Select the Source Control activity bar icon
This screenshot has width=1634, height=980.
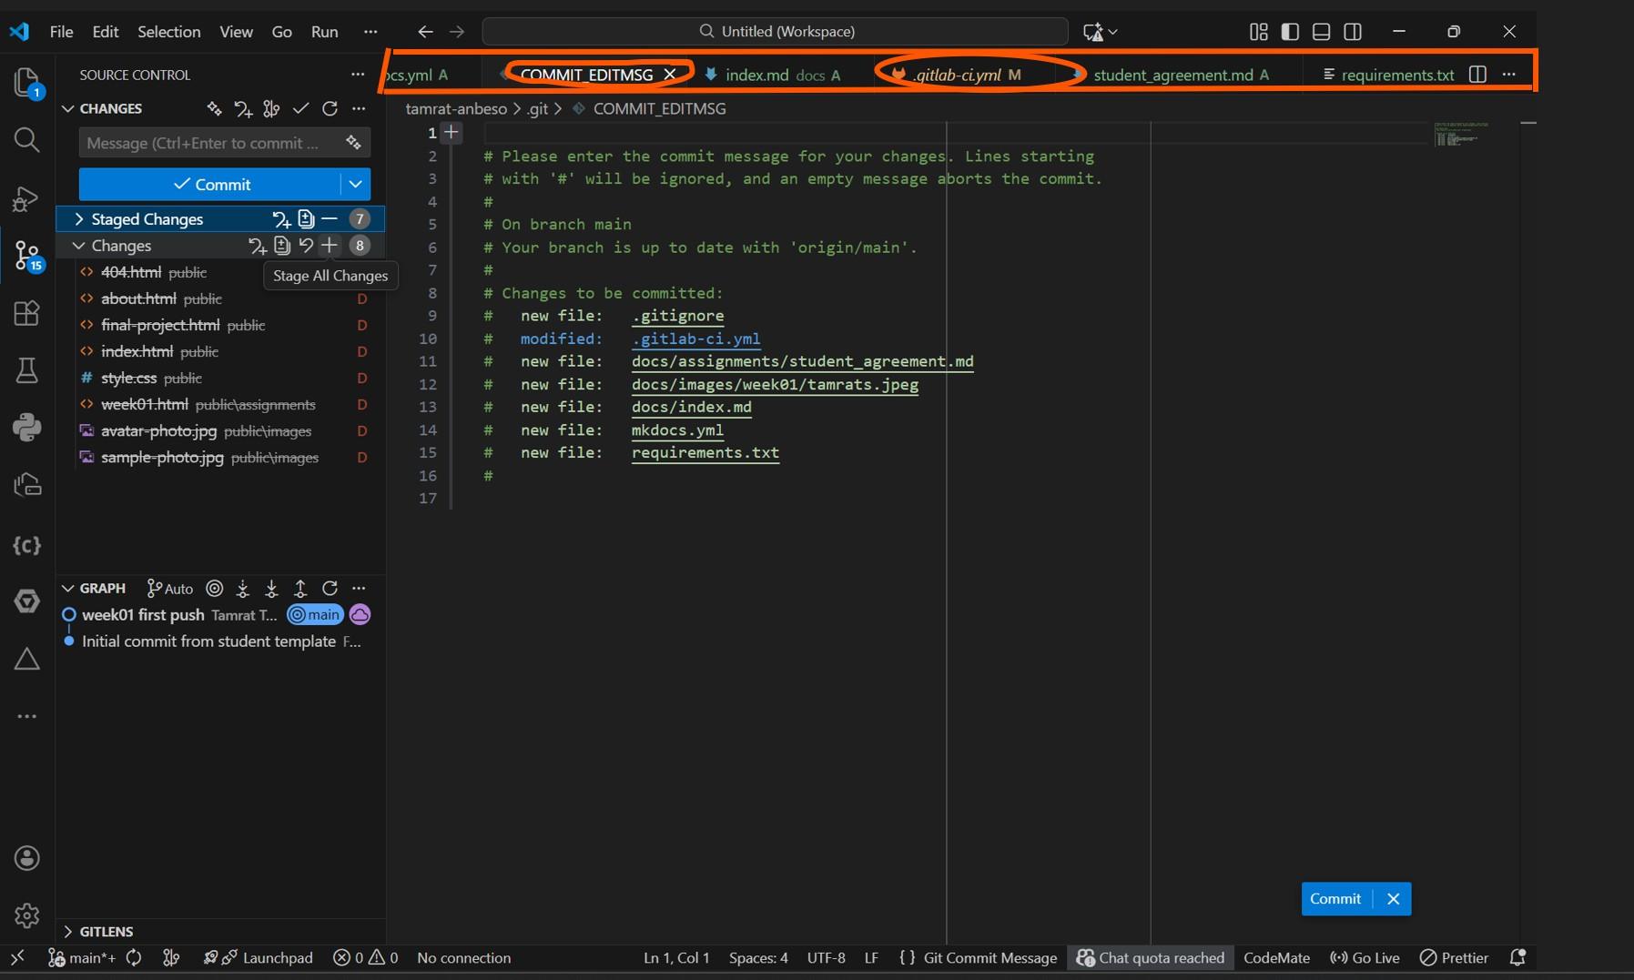pos(27,256)
